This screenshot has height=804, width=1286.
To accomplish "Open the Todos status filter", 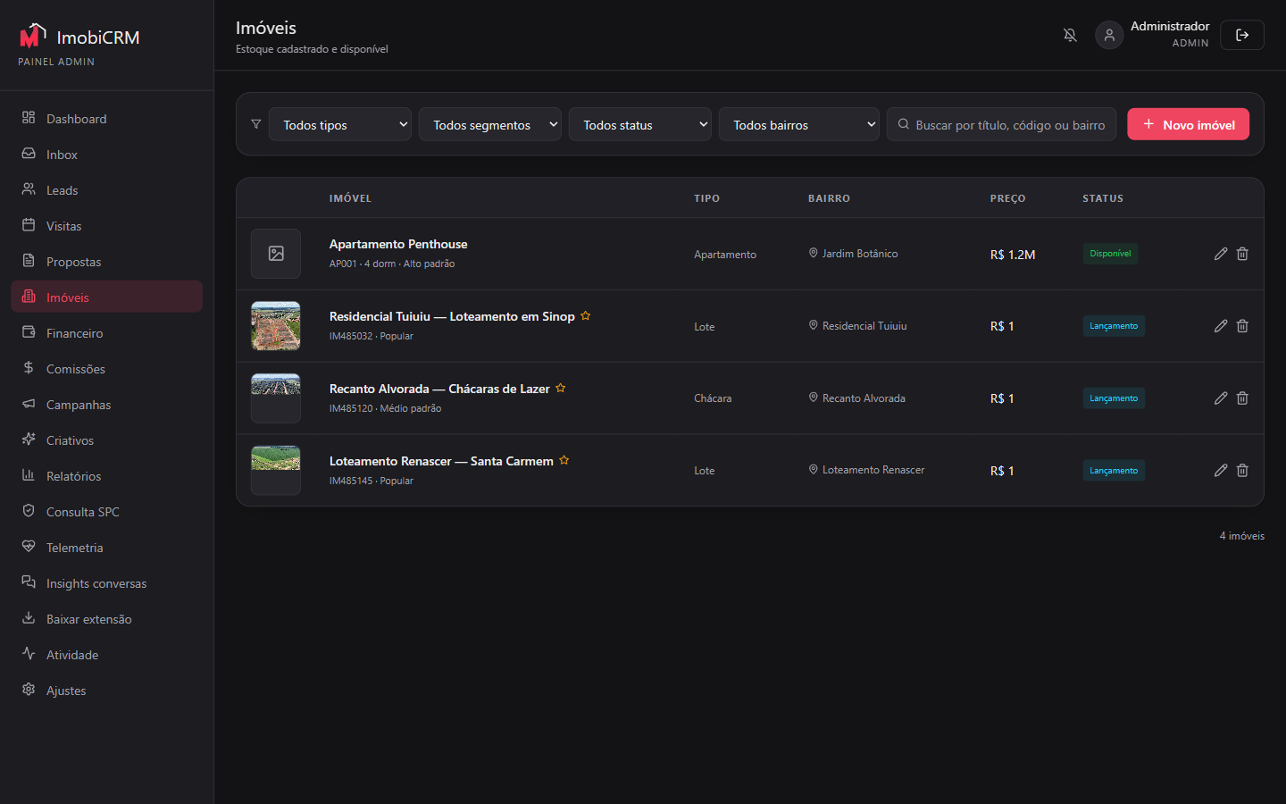I will point(640,124).
